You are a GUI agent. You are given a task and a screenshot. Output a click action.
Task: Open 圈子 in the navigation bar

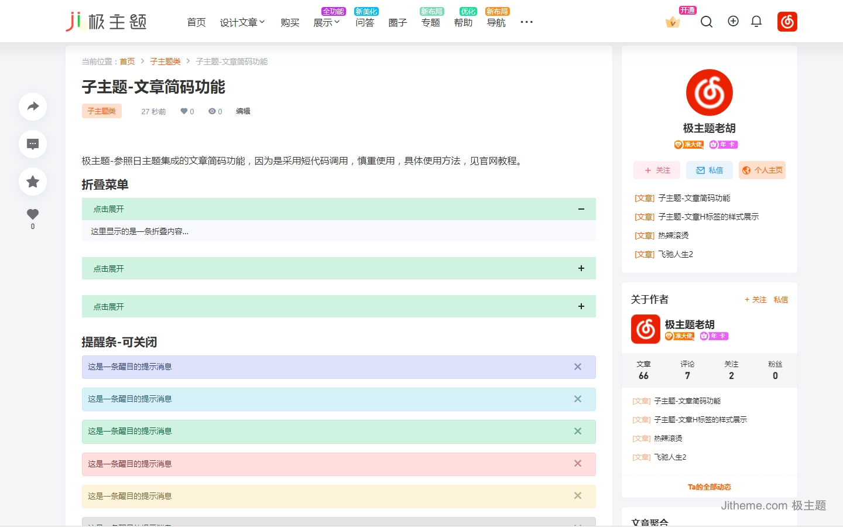(397, 22)
